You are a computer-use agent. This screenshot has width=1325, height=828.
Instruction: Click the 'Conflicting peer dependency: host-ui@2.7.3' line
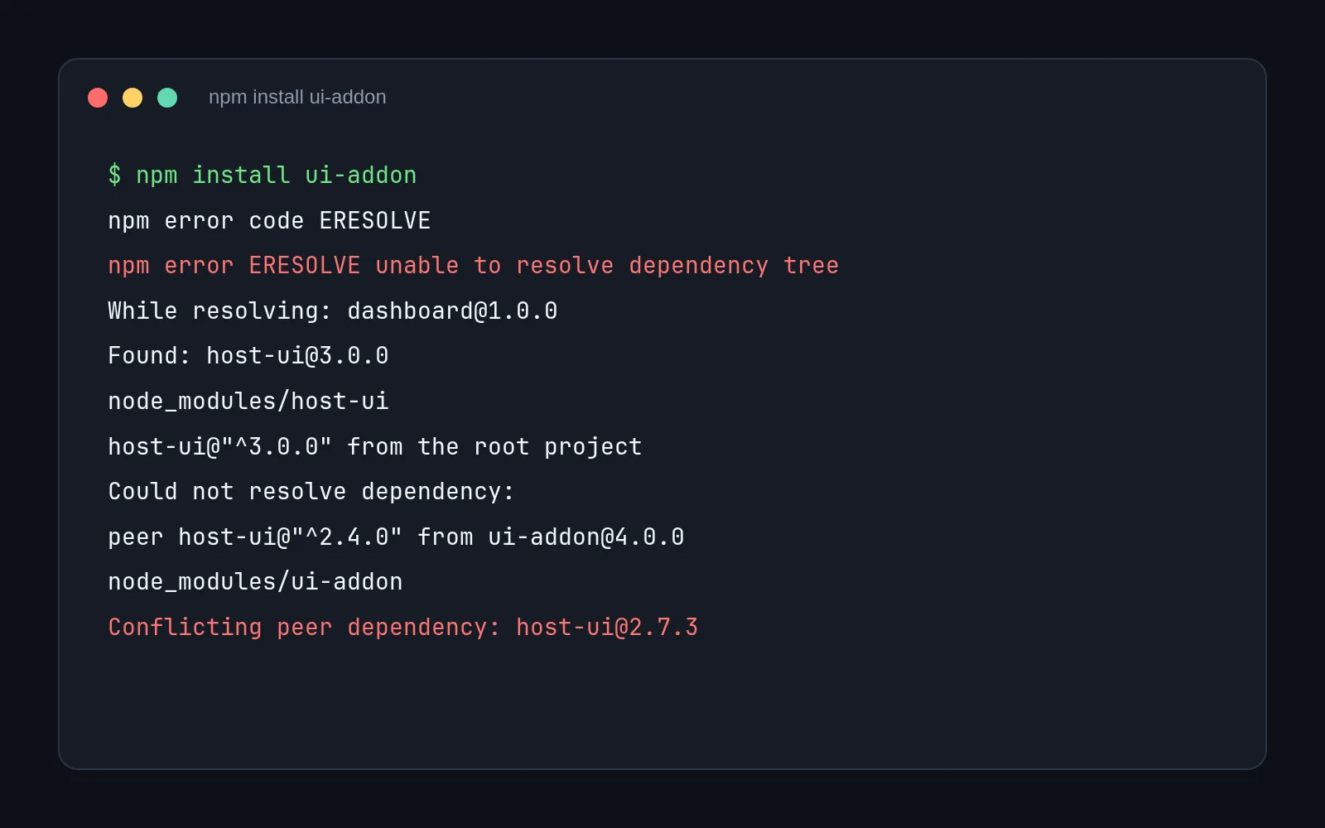coord(403,628)
